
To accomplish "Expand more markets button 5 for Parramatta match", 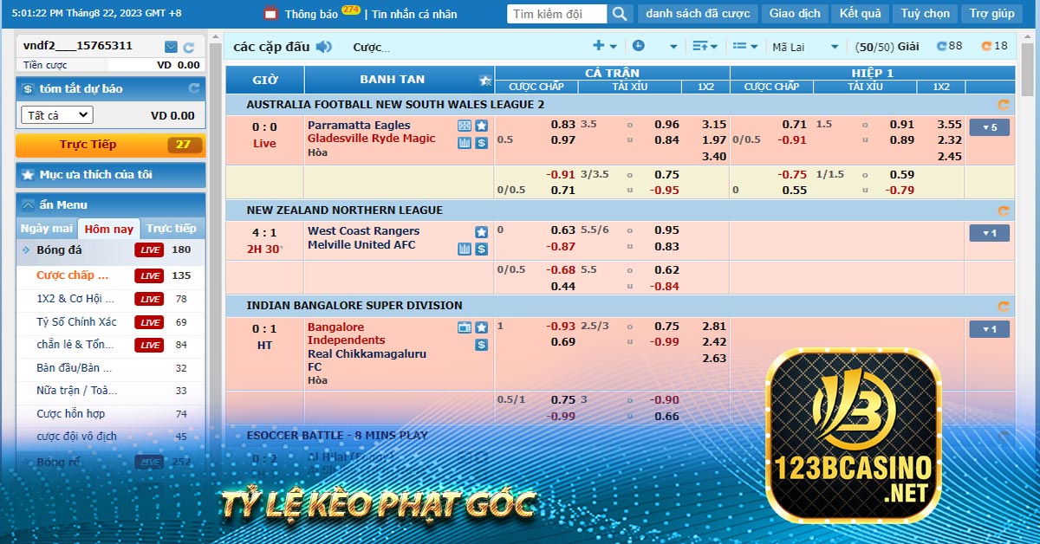I will click(989, 127).
